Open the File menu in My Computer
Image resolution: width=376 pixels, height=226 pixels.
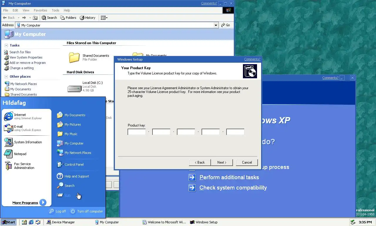[6, 10]
